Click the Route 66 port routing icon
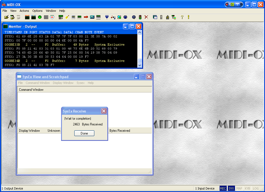Image resolution: width=265 pixels, height=192 pixels. tap(52, 17)
